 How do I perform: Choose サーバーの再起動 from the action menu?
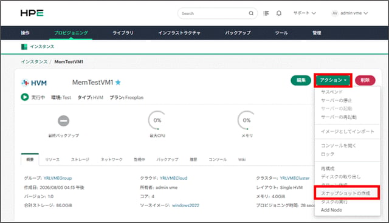coord(339,117)
